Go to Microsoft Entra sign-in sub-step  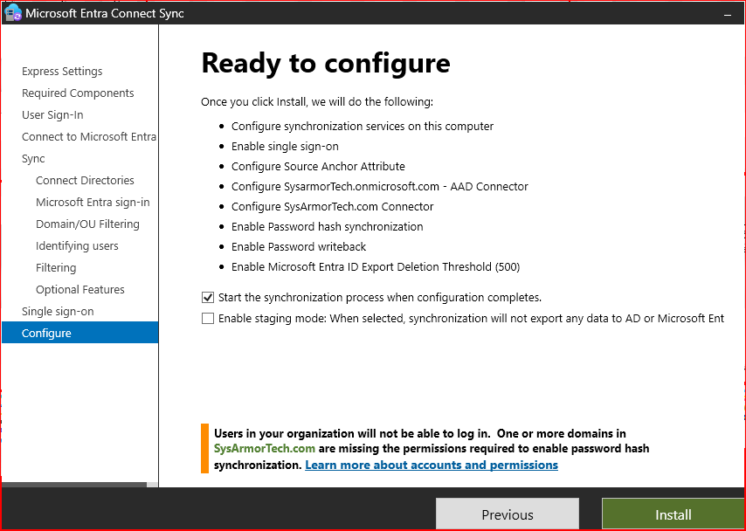tap(93, 203)
